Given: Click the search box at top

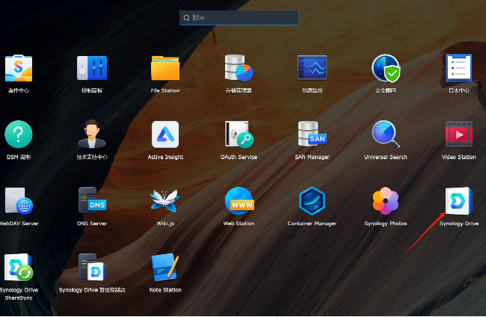Looking at the screenshot, I should [239, 17].
